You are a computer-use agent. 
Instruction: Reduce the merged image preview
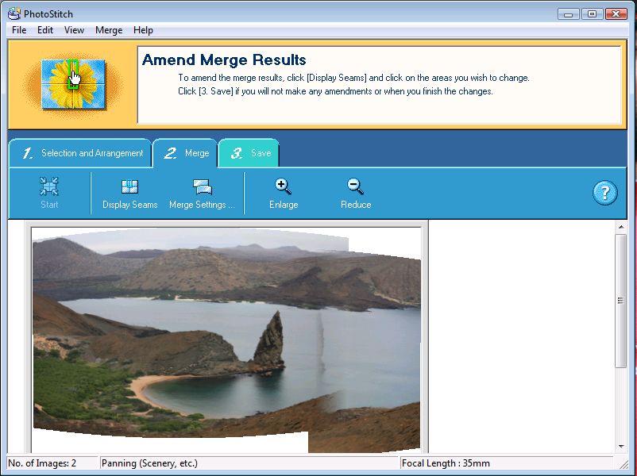[x=354, y=193]
